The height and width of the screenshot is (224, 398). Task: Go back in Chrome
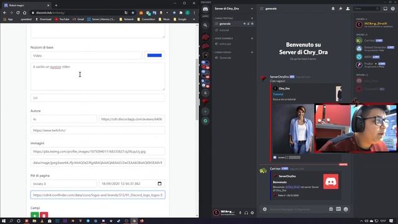pos(5,12)
